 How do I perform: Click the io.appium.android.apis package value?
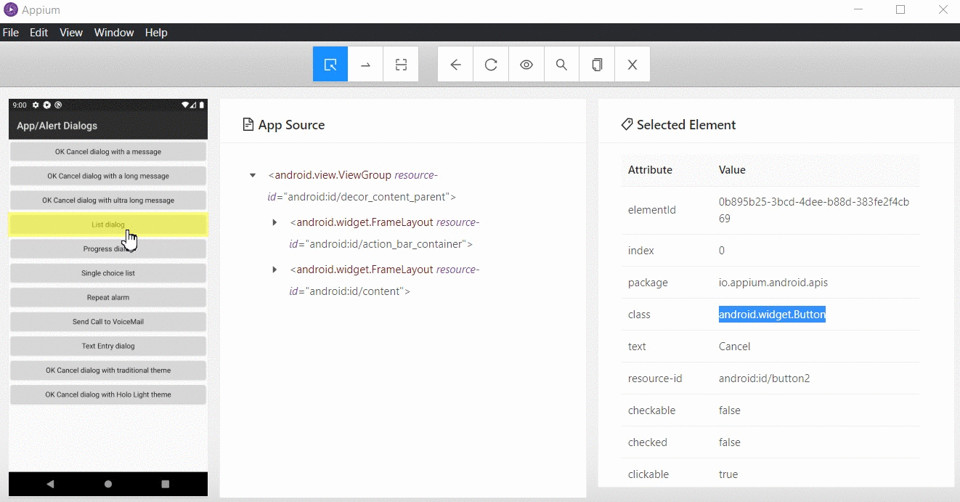click(x=773, y=283)
